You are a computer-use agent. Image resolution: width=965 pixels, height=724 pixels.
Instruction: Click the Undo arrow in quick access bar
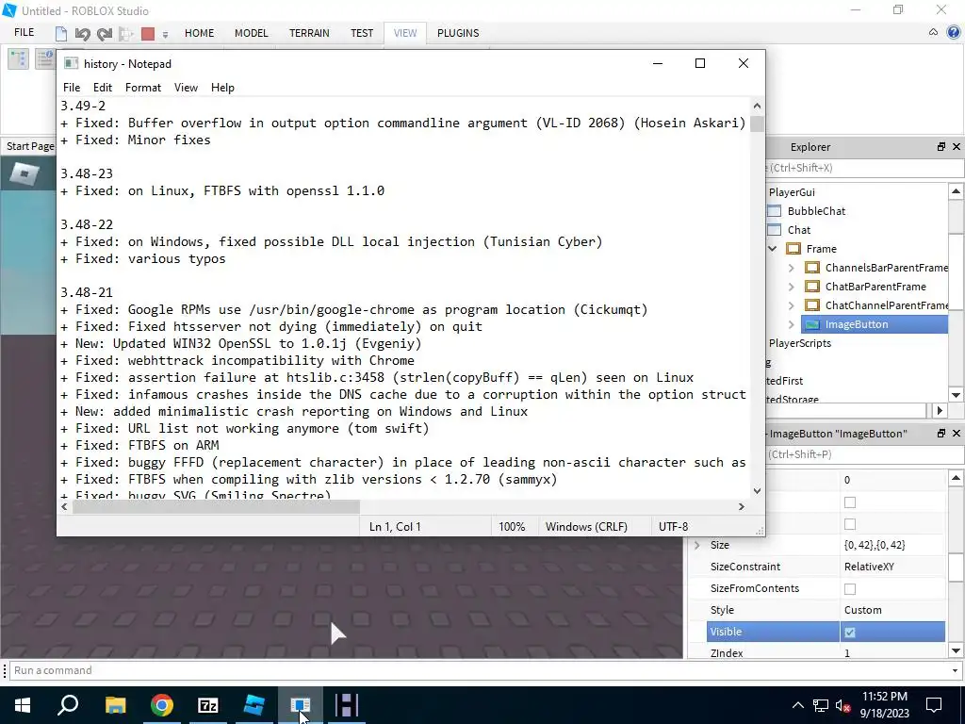83,33
